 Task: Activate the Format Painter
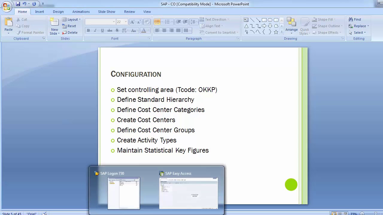[x=30, y=33]
